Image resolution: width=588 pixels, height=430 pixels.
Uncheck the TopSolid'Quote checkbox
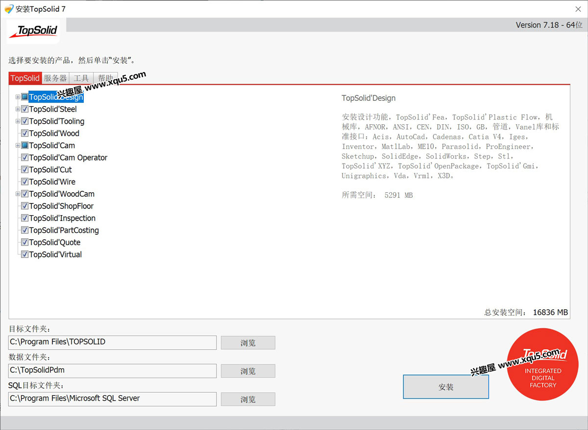pyautogui.click(x=24, y=242)
